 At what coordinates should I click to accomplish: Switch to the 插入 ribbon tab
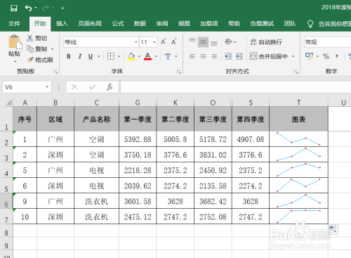coord(62,23)
